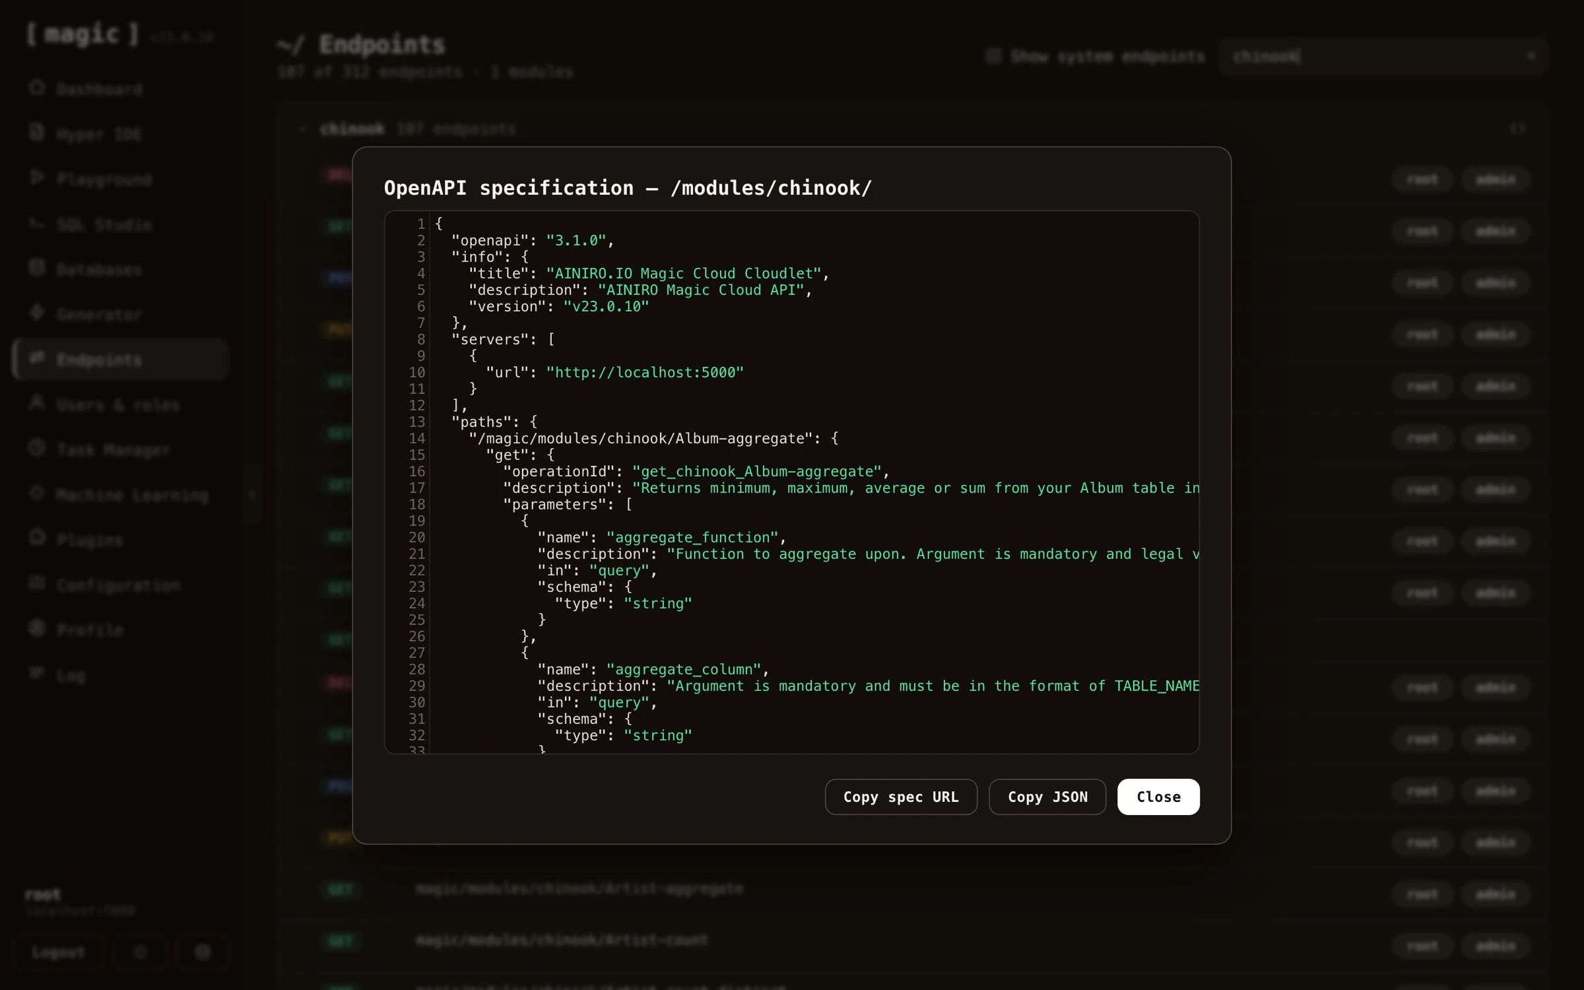This screenshot has height=990, width=1584.
Task: Click the "paths": { line
Action: pyautogui.click(x=494, y=422)
